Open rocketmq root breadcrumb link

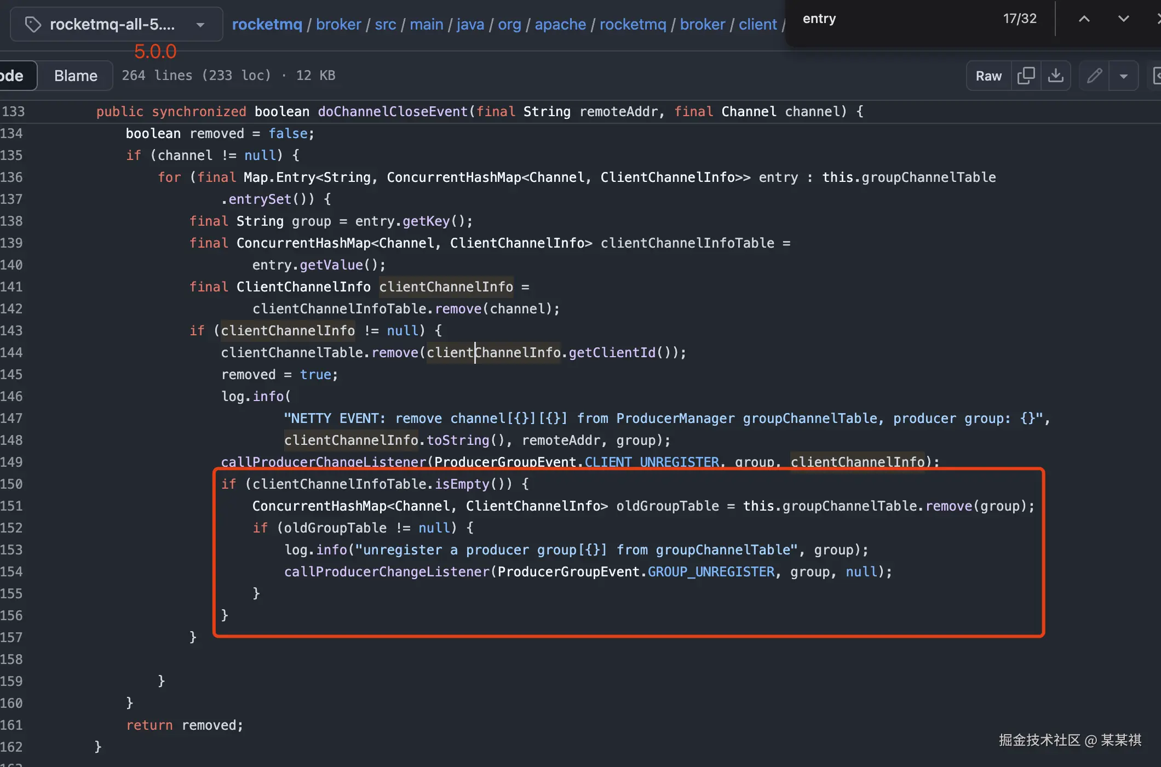[267, 24]
